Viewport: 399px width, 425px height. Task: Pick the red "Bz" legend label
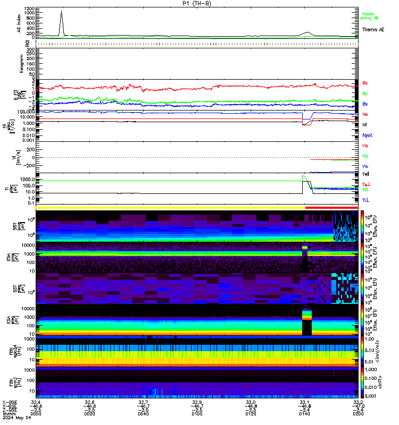click(365, 83)
